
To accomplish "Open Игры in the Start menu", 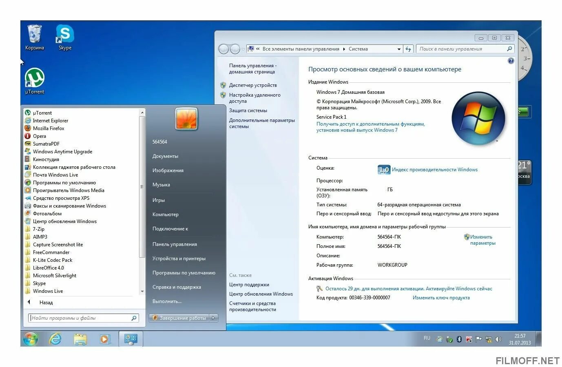I will point(159,200).
